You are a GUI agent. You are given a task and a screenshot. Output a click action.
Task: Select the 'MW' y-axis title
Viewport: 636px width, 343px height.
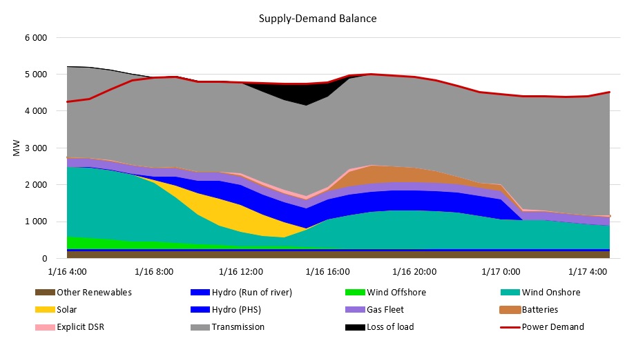[x=16, y=148]
